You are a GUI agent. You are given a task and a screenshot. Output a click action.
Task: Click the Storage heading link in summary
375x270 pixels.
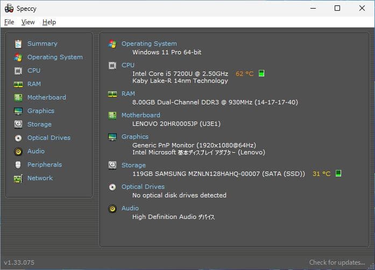pos(133,165)
